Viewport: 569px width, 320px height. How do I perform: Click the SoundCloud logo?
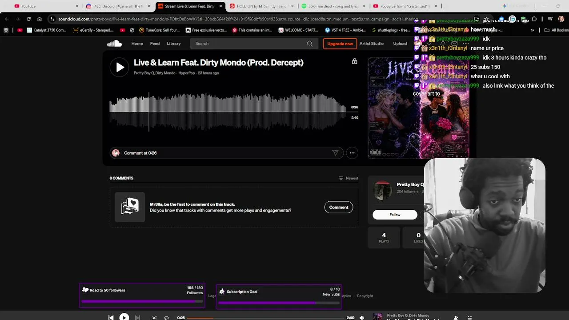click(114, 44)
